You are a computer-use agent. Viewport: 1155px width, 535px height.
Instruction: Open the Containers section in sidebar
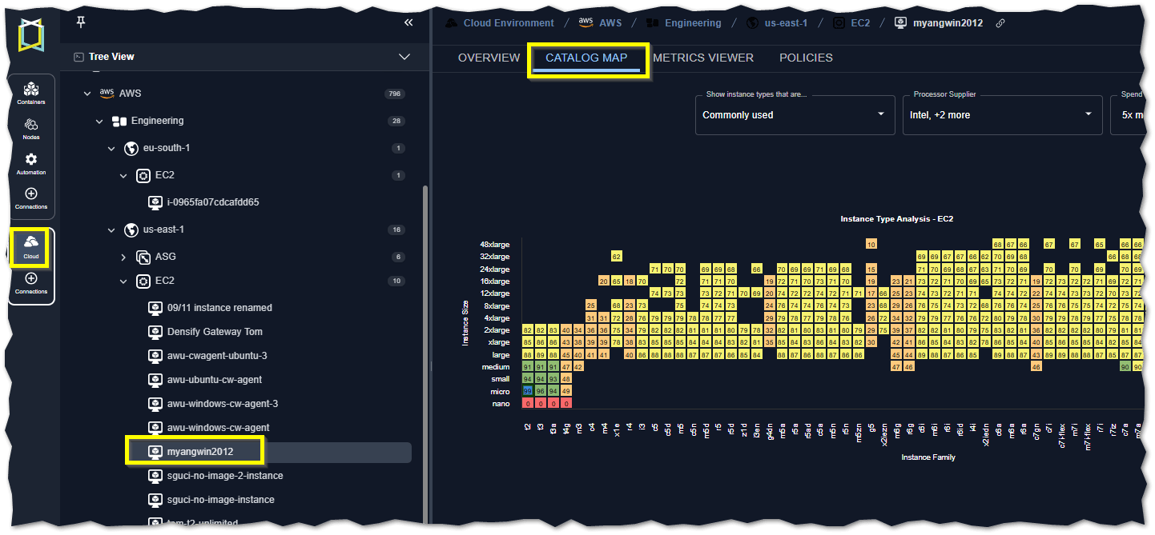(31, 93)
